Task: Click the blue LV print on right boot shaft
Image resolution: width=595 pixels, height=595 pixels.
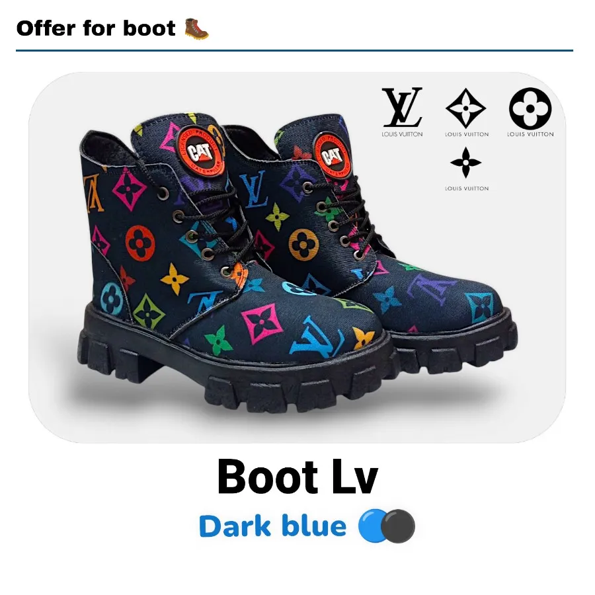Action: (x=253, y=189)
